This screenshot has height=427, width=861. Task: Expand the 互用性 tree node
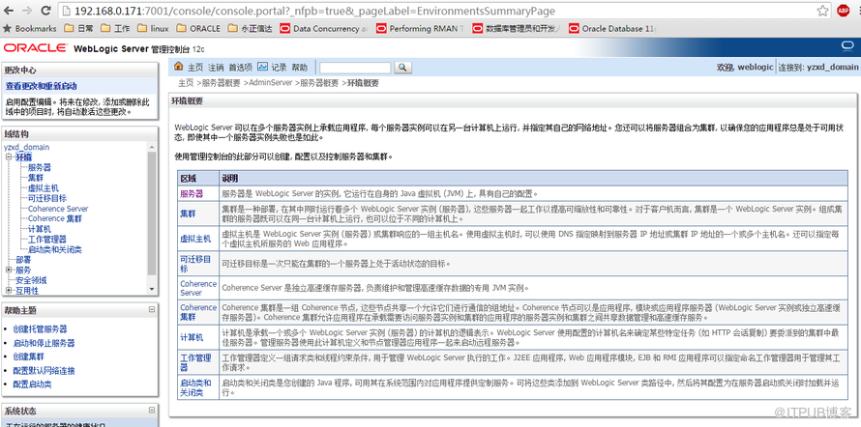click(9, 291)
